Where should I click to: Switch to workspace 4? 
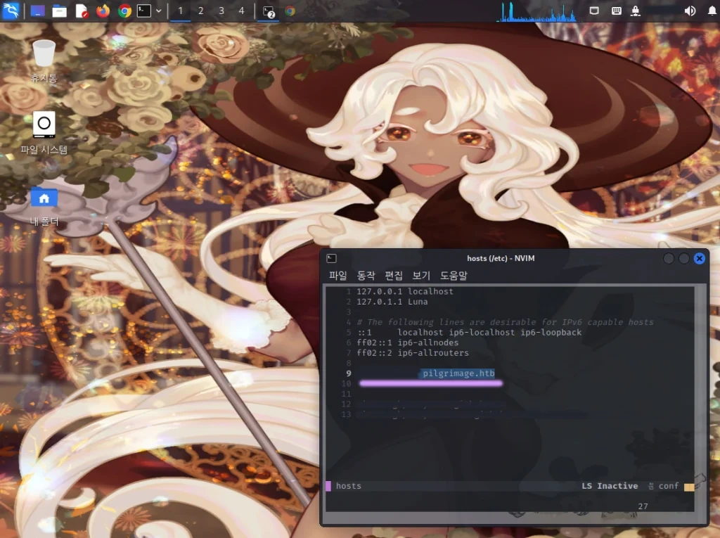click(x=242, y=11)
